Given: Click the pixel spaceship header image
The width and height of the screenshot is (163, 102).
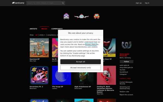Looking at the screenshot, I should 81,16.
